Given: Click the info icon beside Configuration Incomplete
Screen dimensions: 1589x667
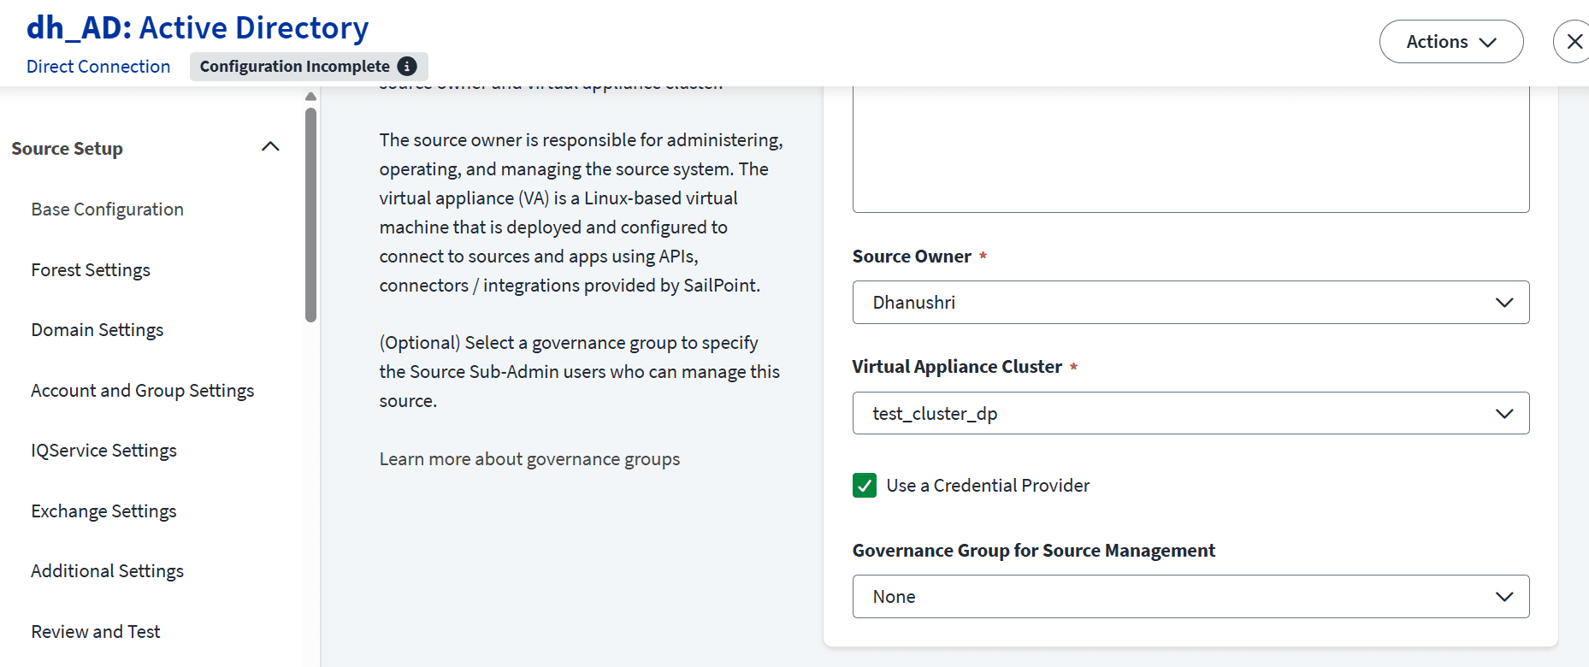Looking at the screenshot, I should click(408, 66).
